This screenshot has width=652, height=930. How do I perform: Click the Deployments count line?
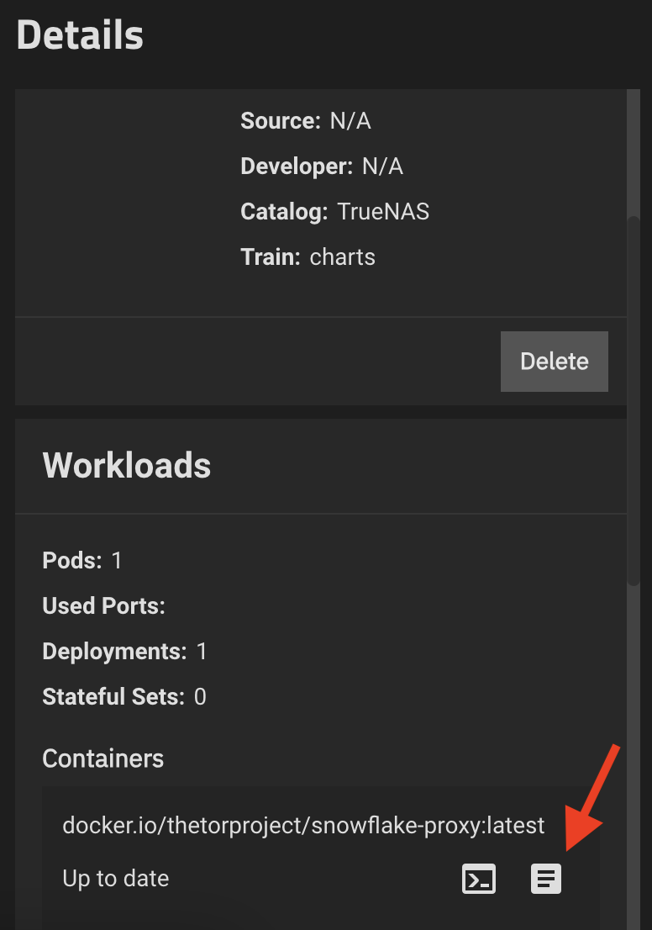pyautogui.click(x=124, y=651)
